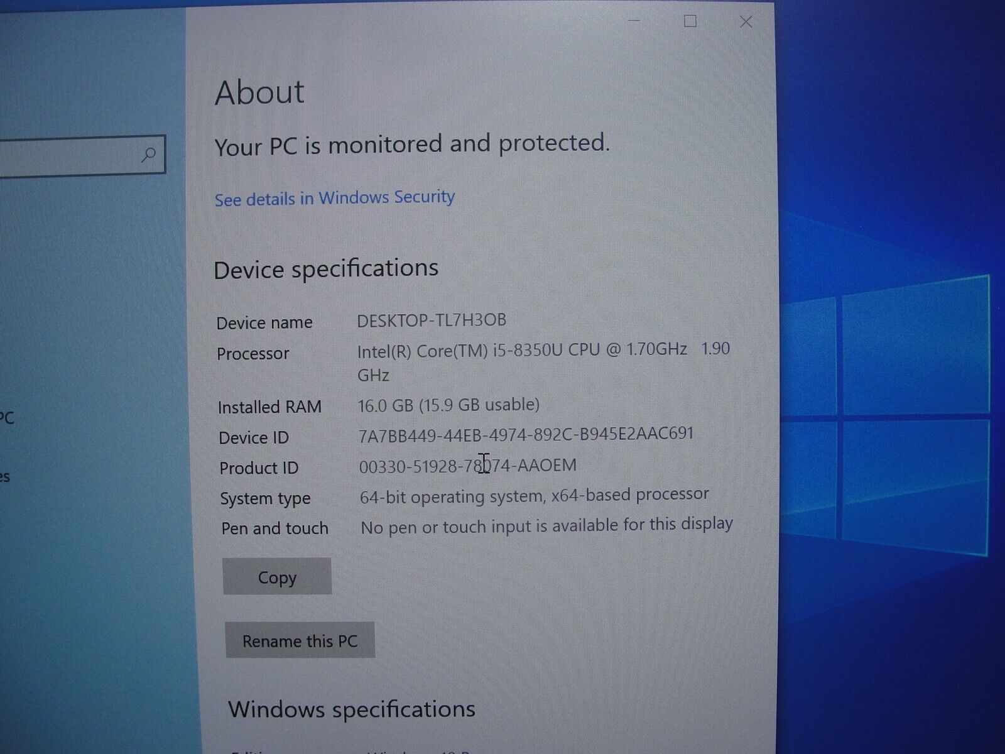This screenshot has height=754, width=1005.
Task: Click the Device name label
Action: (264, 323)
